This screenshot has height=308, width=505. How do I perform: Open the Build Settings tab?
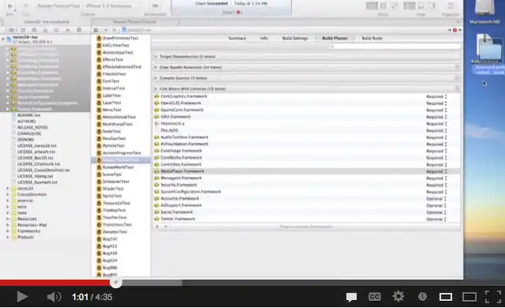tap(295, 39)
